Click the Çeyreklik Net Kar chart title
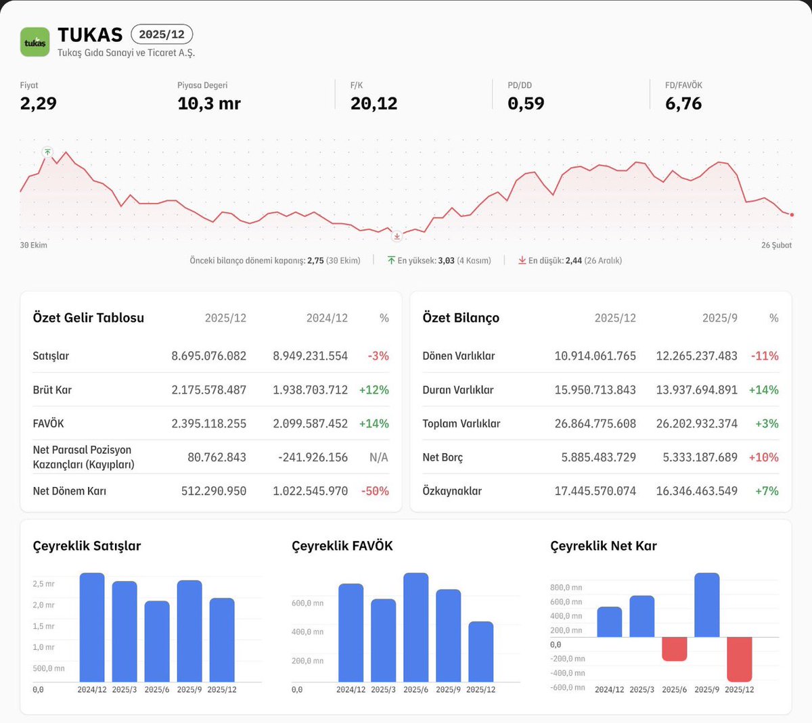The height and width of the screenshot is (723, 812). pyautogui.click(x=604, y=546)
